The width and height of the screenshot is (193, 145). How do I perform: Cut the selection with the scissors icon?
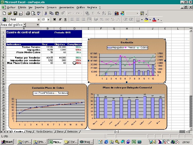(46, 13)
